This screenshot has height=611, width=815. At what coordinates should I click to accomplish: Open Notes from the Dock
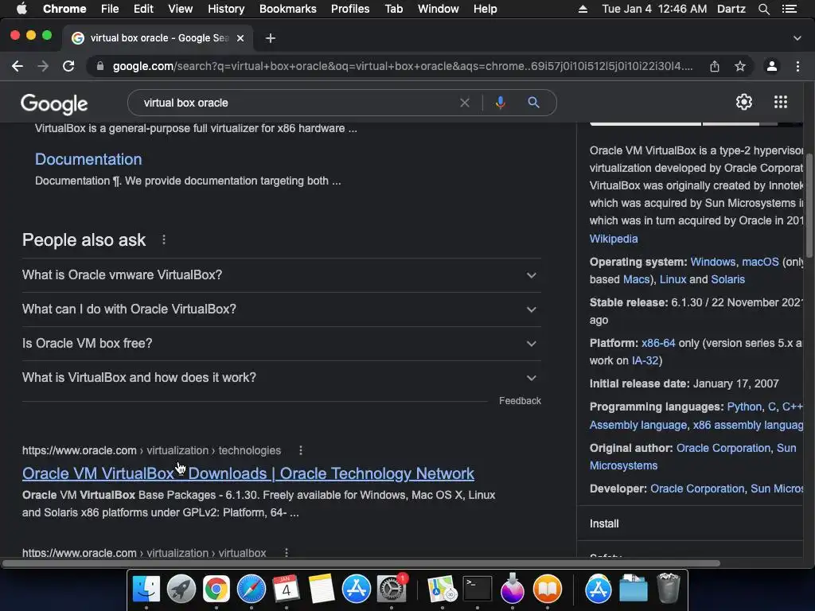[x=322, y=589]
